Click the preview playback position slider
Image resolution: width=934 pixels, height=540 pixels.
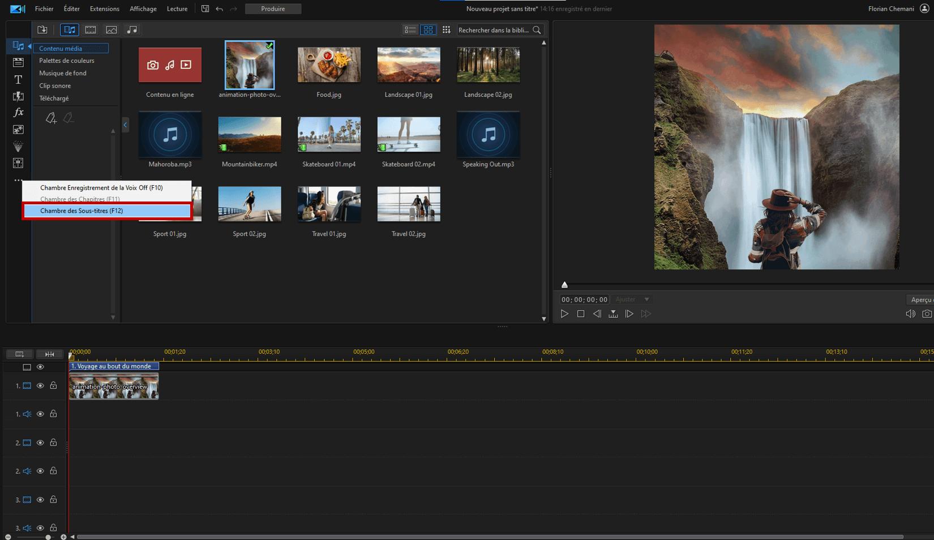coord(564,285)
